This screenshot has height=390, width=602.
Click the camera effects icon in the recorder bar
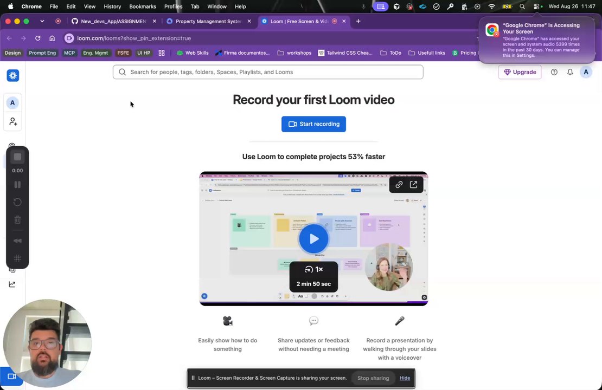point(17,241)
